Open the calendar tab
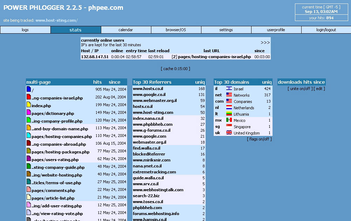Screen dimensions: 351x221 click(126, 30)
